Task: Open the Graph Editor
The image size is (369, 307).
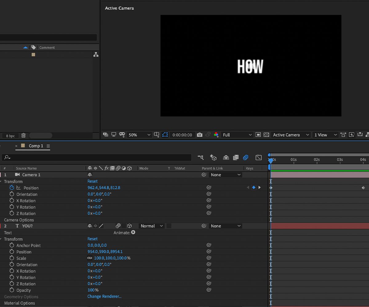Action: pyautogui.click(x=258, y=157)
